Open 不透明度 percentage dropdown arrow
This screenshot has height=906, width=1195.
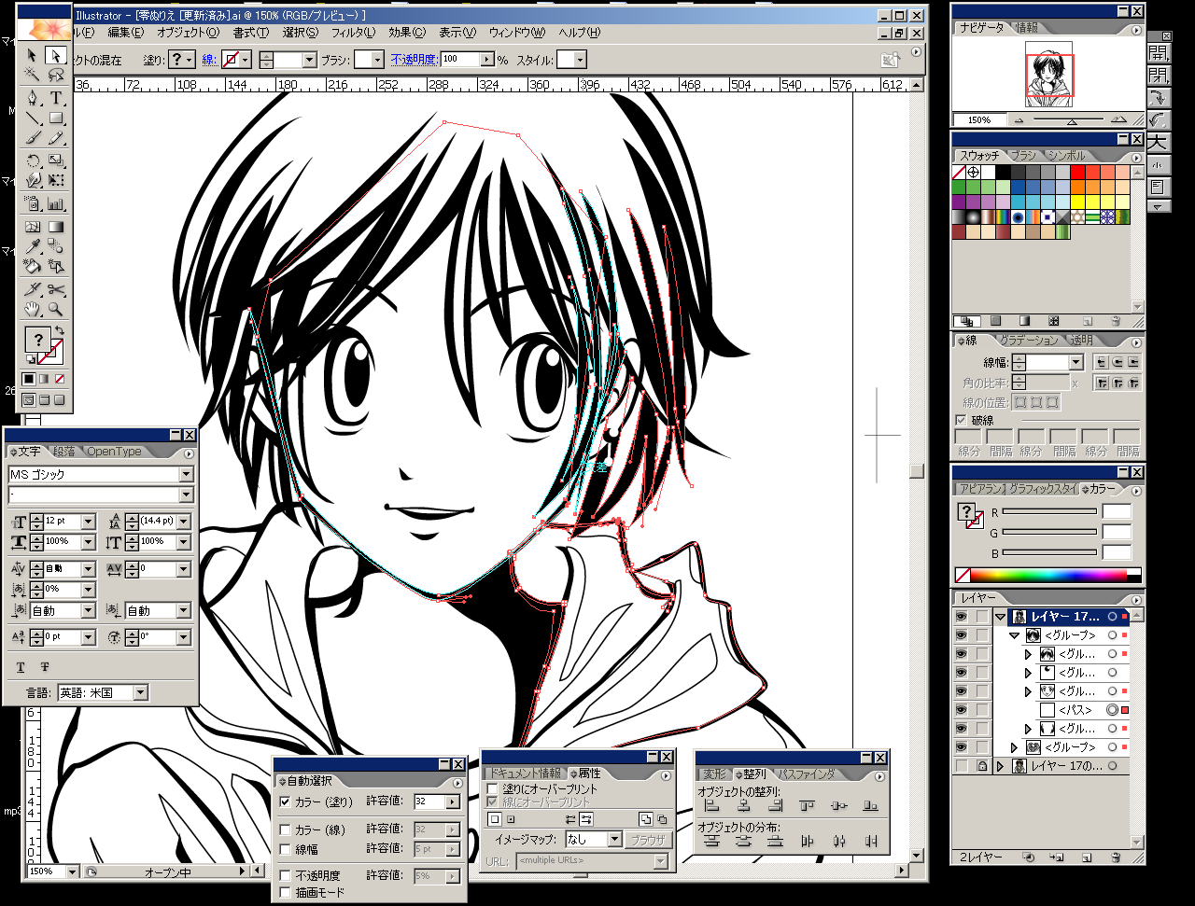pos(486,60)
